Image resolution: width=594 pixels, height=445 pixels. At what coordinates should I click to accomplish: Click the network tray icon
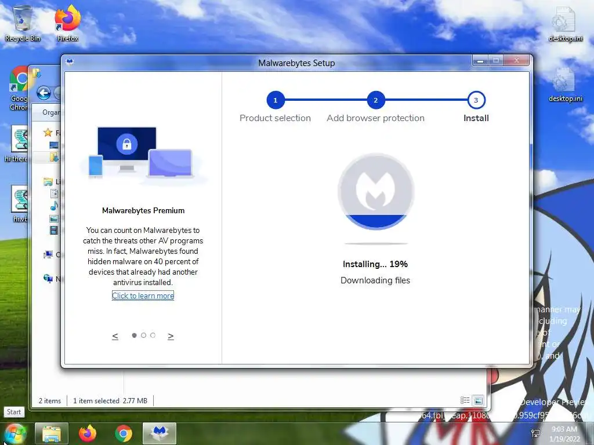(535, 433)
